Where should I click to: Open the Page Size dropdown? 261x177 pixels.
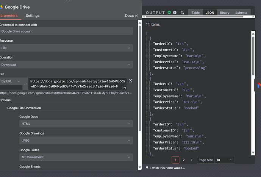tap(225, 160)
